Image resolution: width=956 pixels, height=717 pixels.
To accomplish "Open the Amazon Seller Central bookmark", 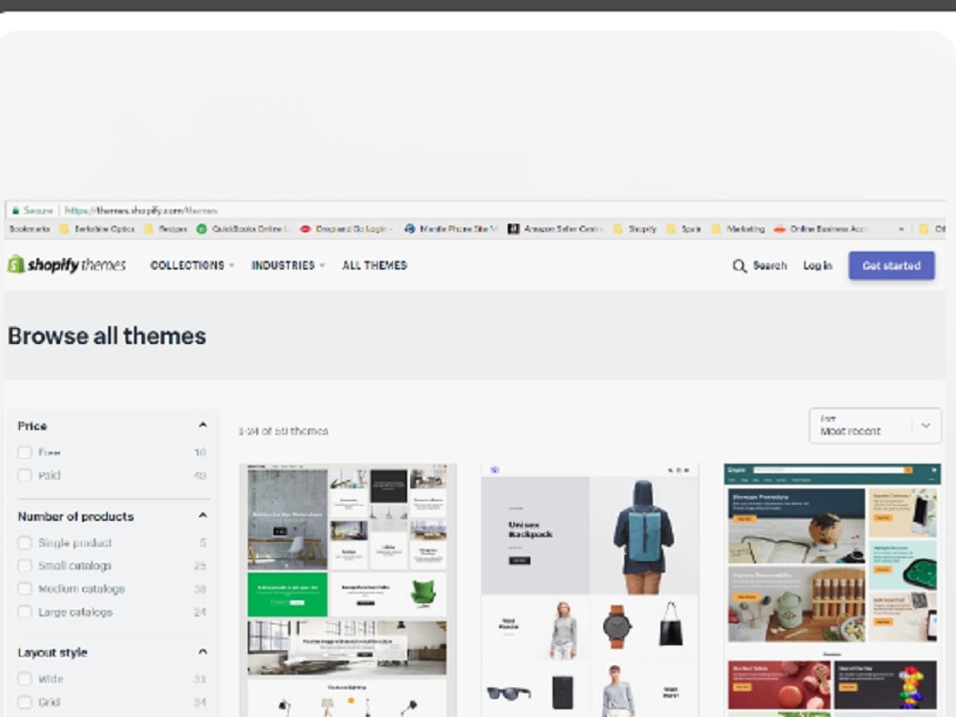I will (556, 228).
